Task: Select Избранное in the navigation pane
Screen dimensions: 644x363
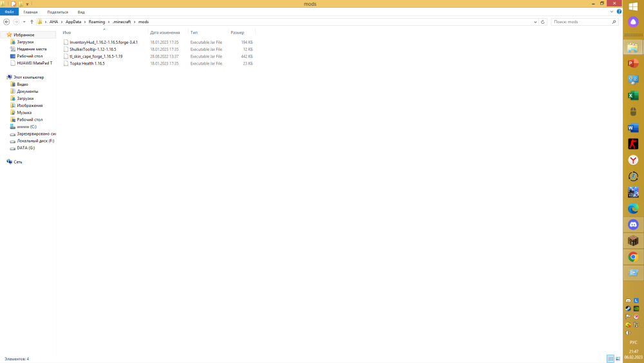Action: [24, 35]
